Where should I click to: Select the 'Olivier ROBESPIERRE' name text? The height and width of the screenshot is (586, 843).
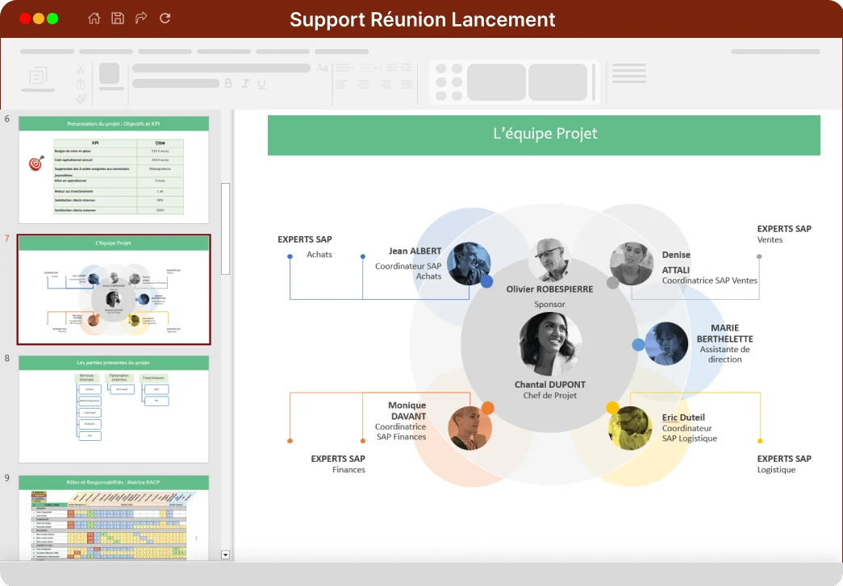click(x=549, y=289)
